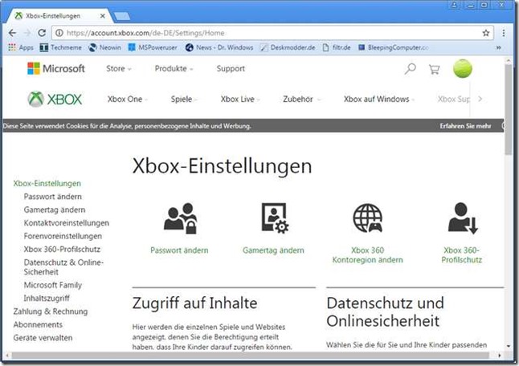Reload the page with refresh icon
This screenshot has height=366, width=519.
pos(42,33)
